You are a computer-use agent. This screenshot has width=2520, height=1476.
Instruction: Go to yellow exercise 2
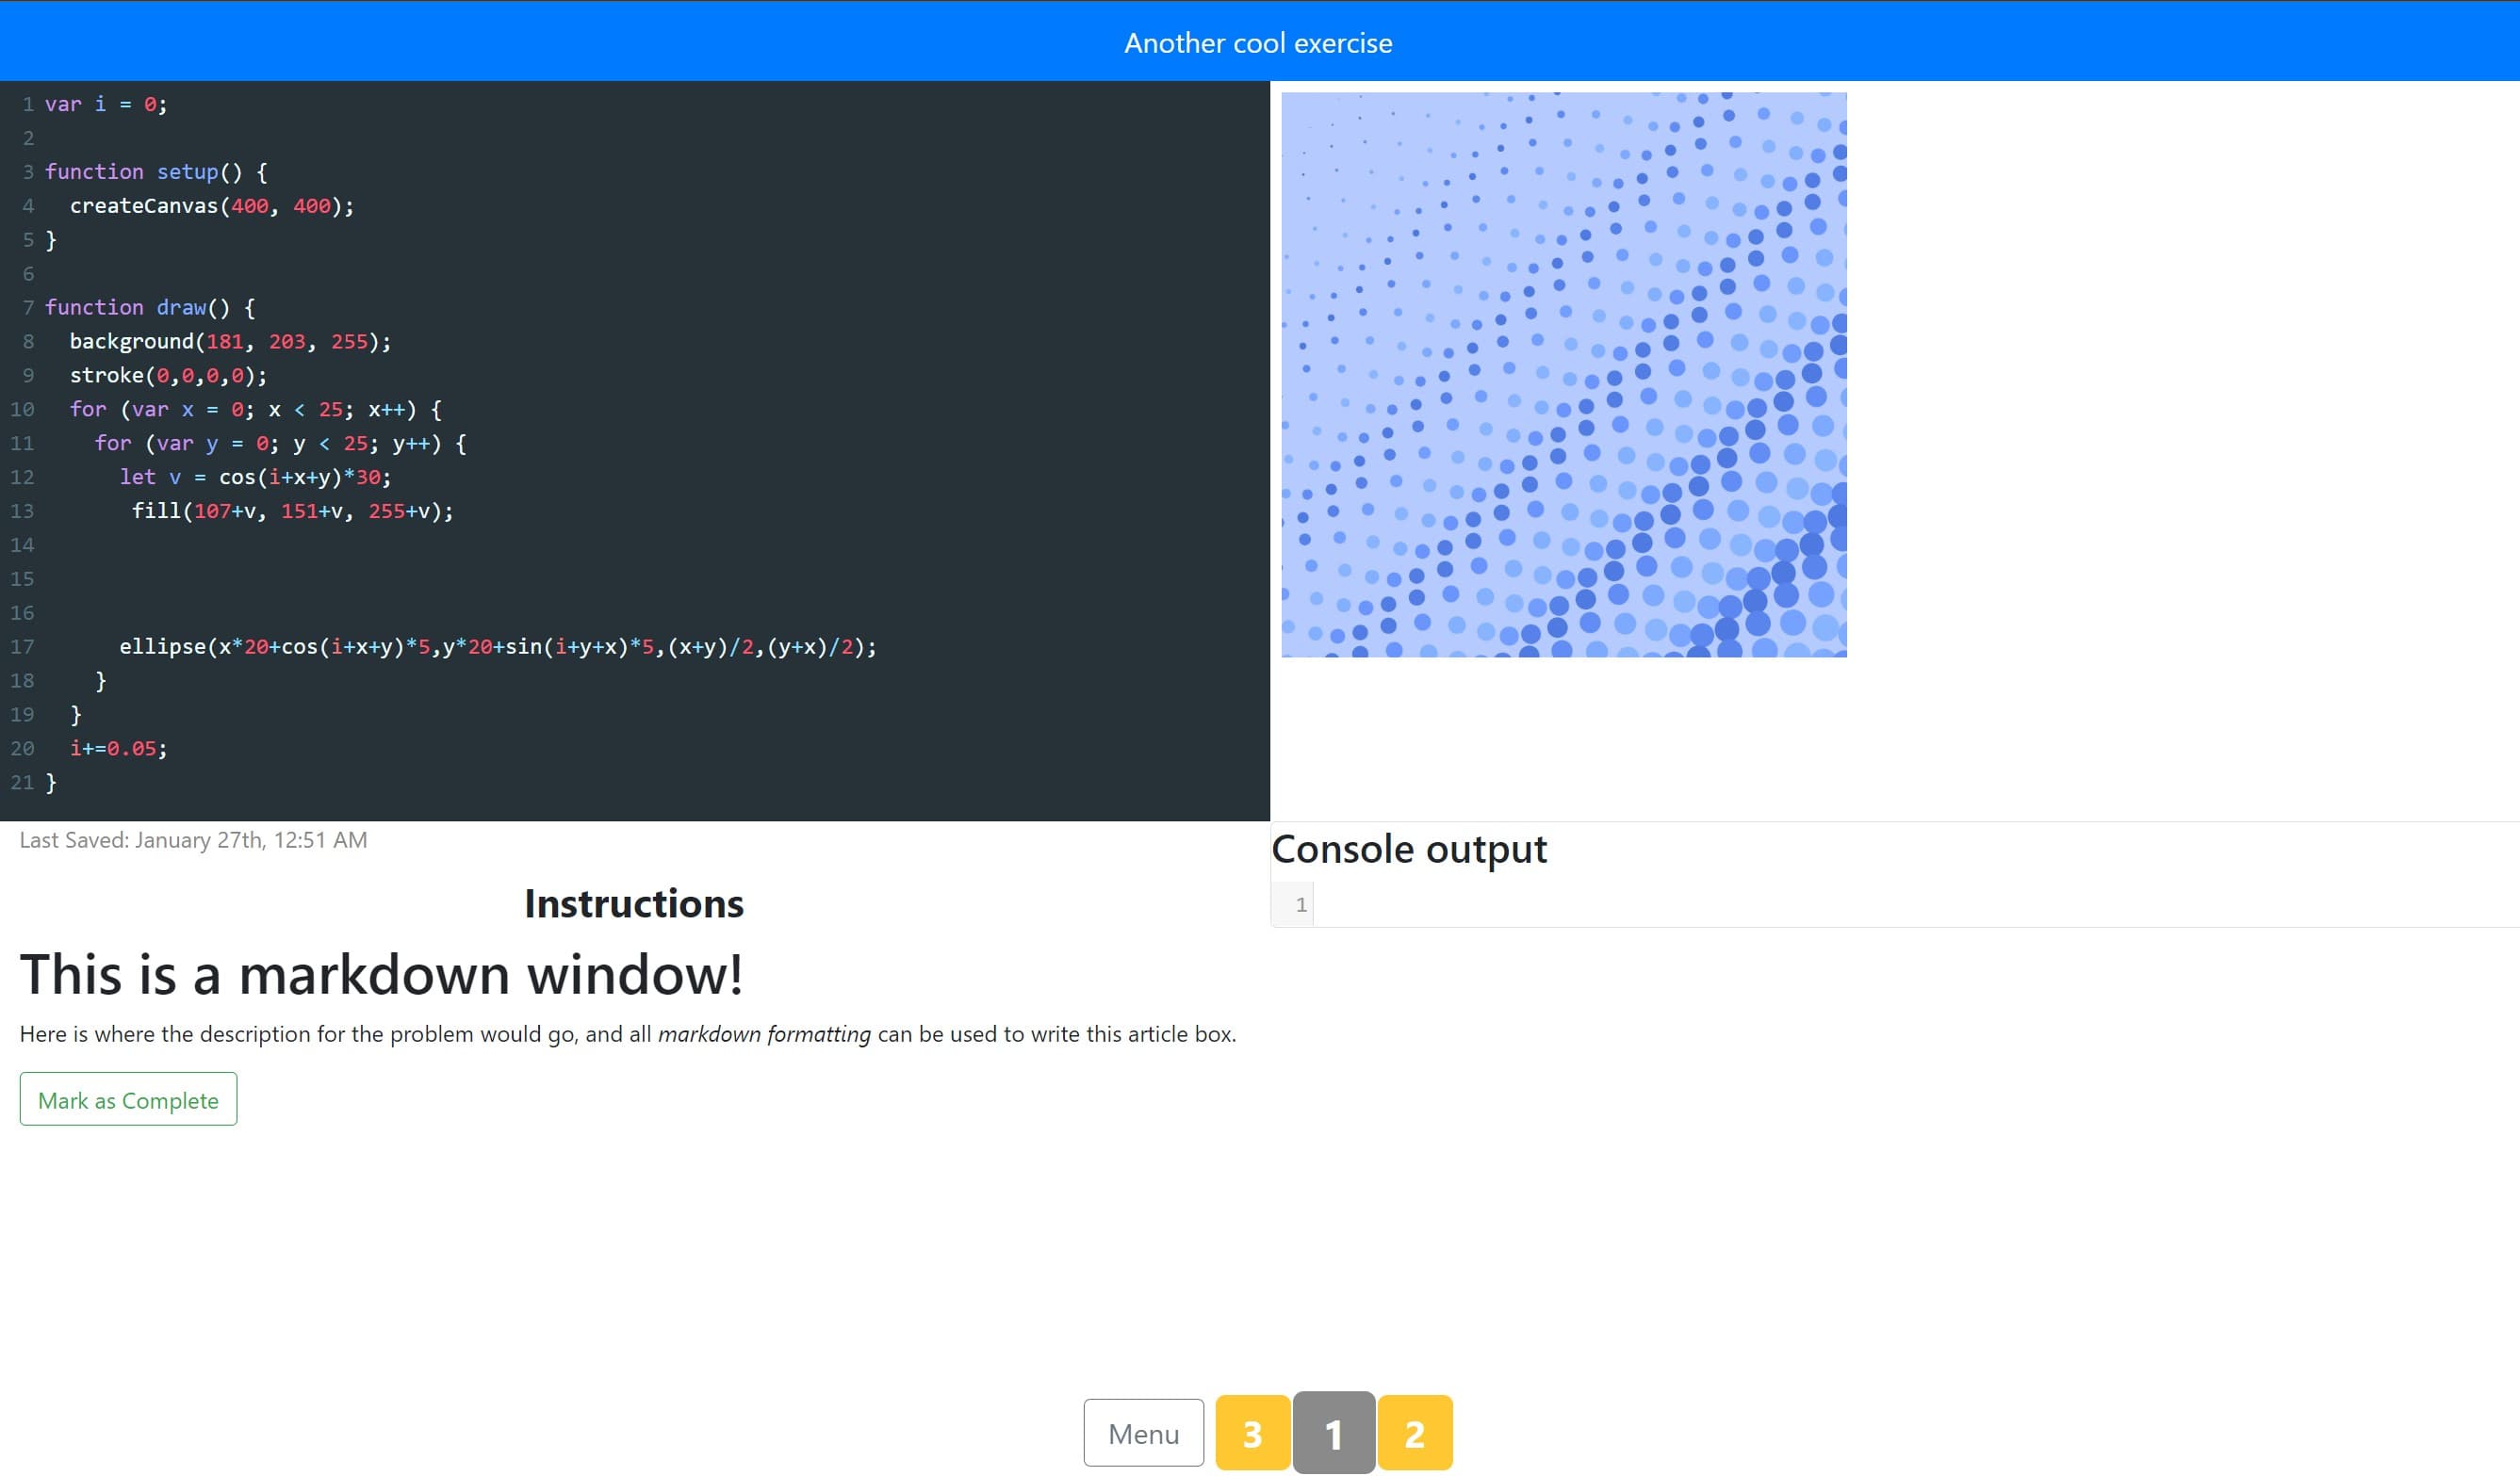point(1414,1433)
